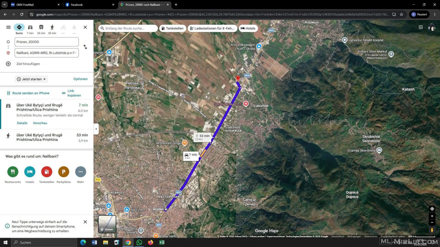Select the flight travel mode icon
This screenshot has width=440, height=247.
point(74,27)
